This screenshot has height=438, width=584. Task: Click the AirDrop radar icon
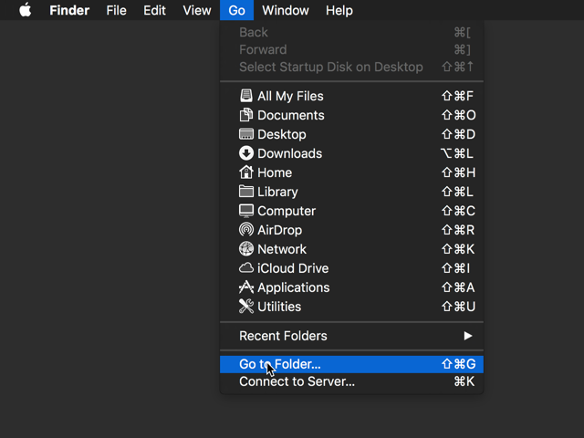[245, 230]
